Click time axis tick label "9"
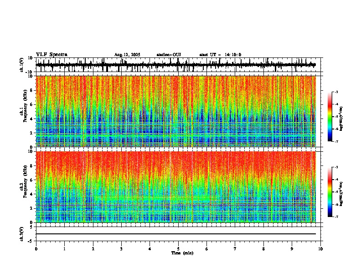361x279 pixels. point(292,249)
